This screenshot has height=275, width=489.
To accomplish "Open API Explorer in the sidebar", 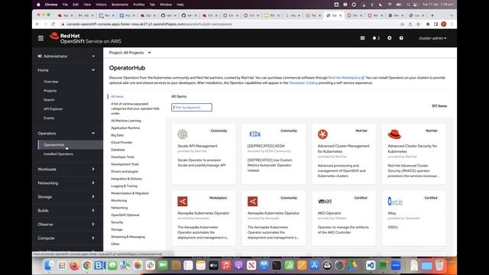I will click(53, 108).
